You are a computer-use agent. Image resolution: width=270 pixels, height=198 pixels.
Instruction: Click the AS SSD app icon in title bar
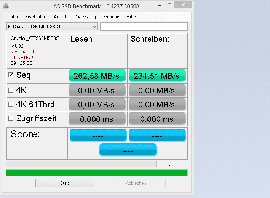pyautogui.click(x=6, y=6)
